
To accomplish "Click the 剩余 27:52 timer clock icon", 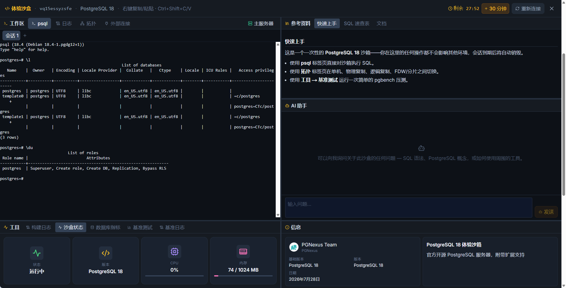I will [x=450, y=8].
